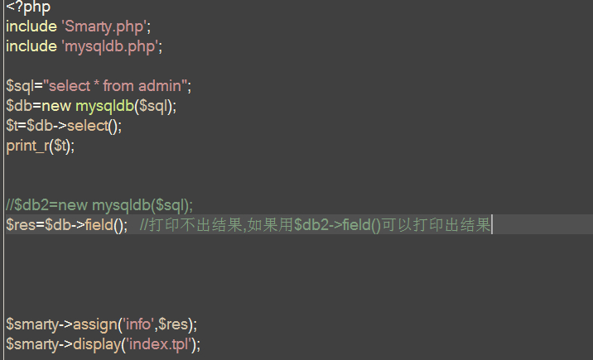The width and height of the screenshot is (593, 360).
Task: Place cursor in $t=$db->select() line
Action: [x=64, y=126]
